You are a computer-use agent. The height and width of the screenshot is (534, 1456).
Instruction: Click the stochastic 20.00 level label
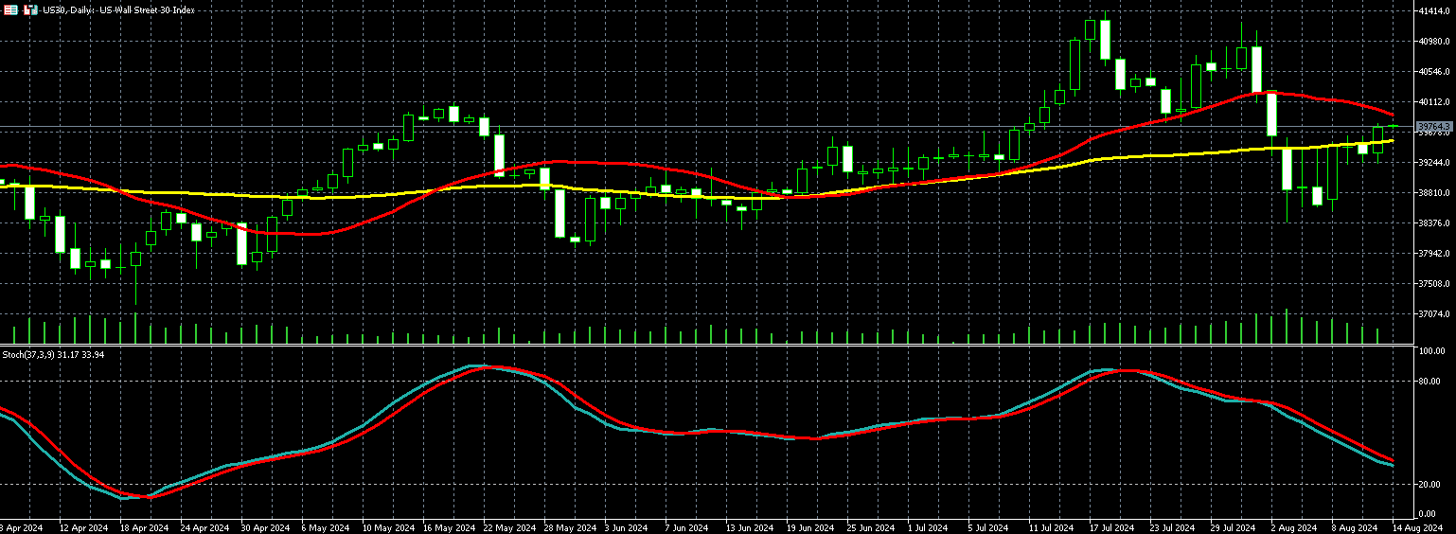(x=1430, y=485)
